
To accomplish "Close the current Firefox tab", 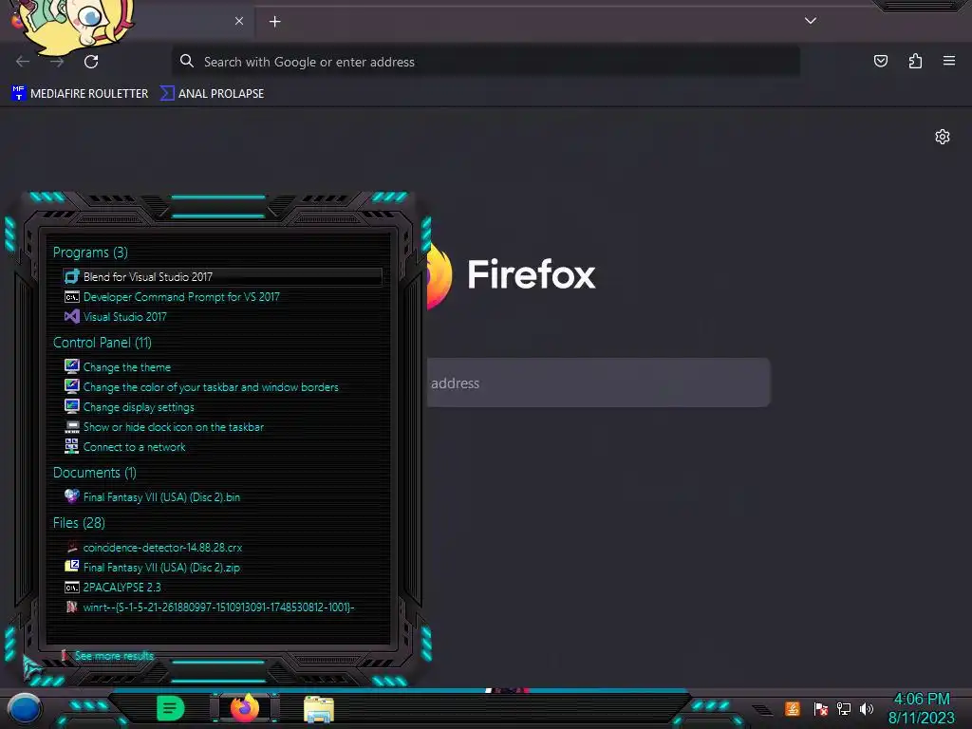I will click(239, 21).
